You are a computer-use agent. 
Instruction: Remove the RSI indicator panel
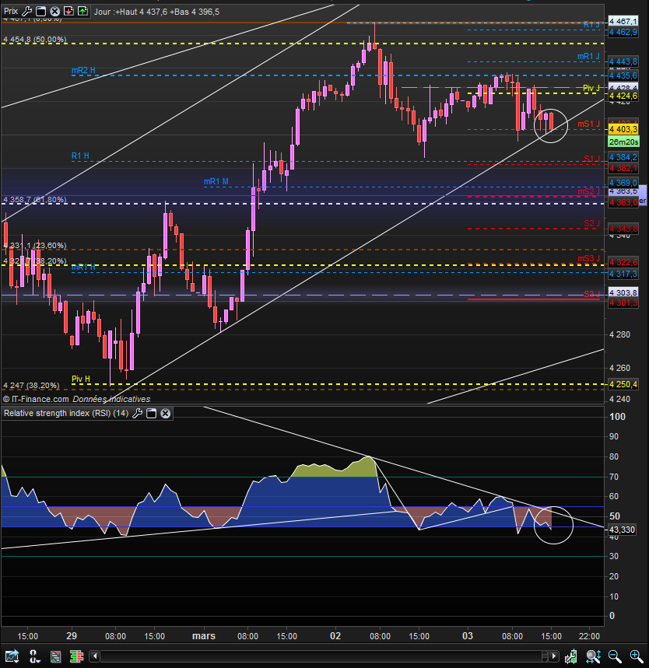click(165, 414)
